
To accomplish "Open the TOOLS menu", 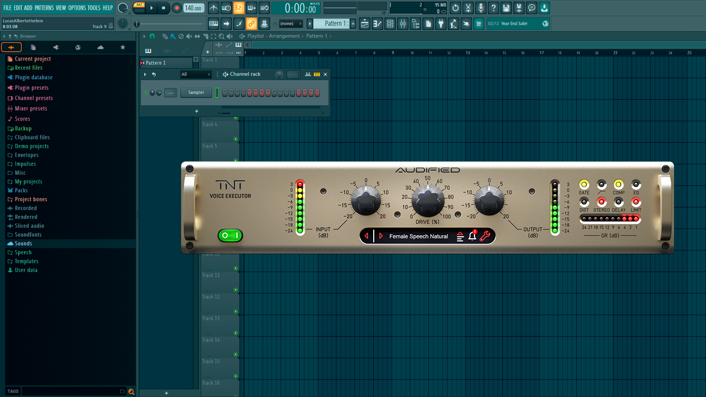I will (94, 8).
